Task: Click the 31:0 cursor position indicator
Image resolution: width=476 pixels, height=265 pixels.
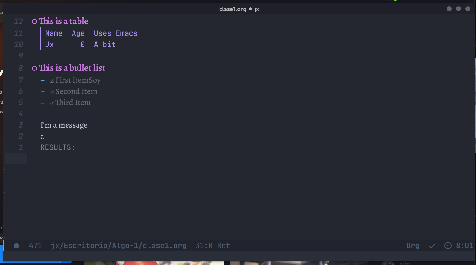Action: [204, 246]
